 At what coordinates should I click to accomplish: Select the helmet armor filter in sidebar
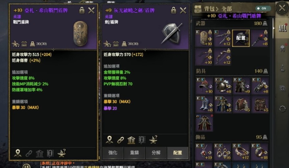click(x=282, y=48)
